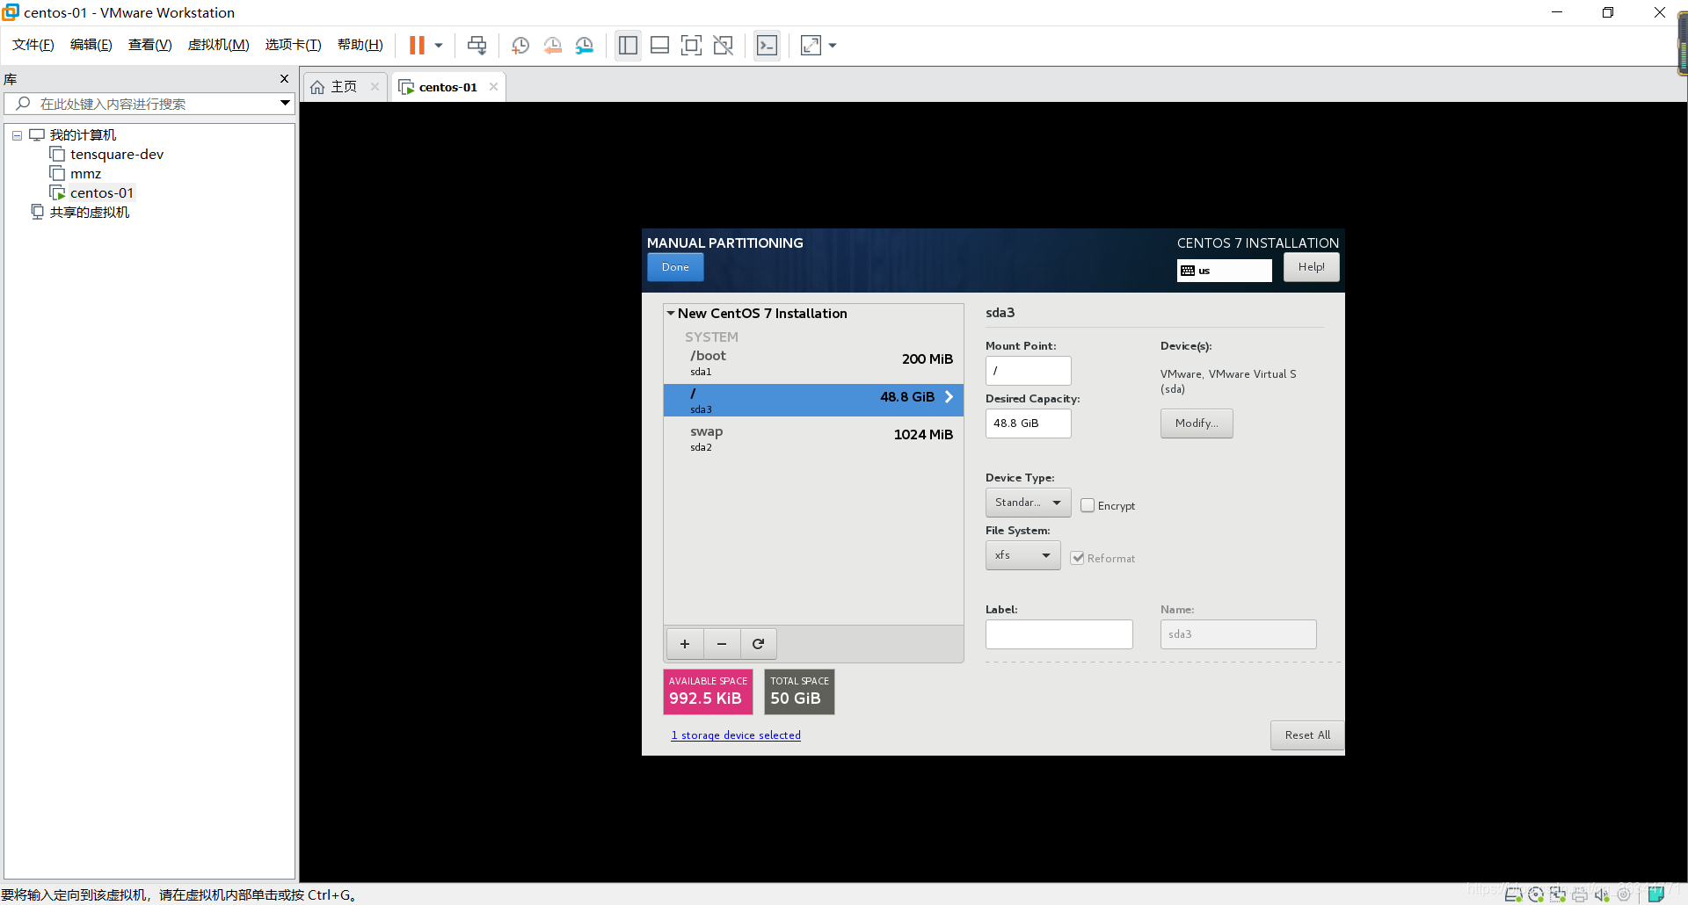1688x905 pixels.
Task: Open the 虚拟机(M) menu
Action: pos(219,45)
